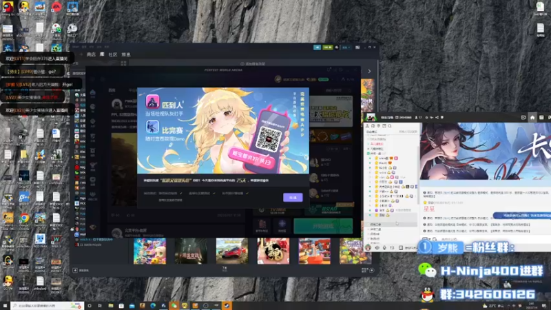Screen dimensions: 551x310
Task: Open the Forza Horizon red car game thumbnail
Action: (x=232, y=251)
